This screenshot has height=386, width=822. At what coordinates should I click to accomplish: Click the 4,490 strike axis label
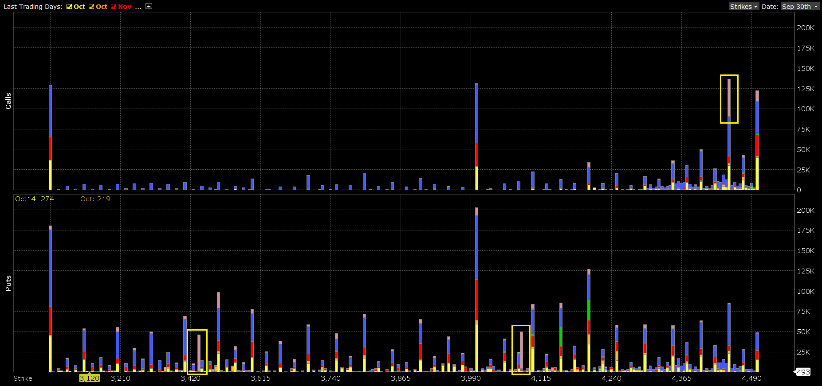click(751, 378)
